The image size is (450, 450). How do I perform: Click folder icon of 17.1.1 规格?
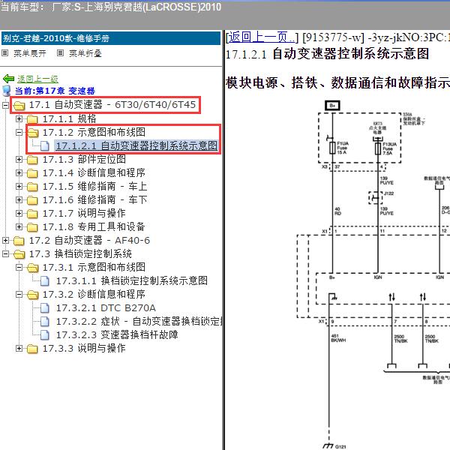32,118
